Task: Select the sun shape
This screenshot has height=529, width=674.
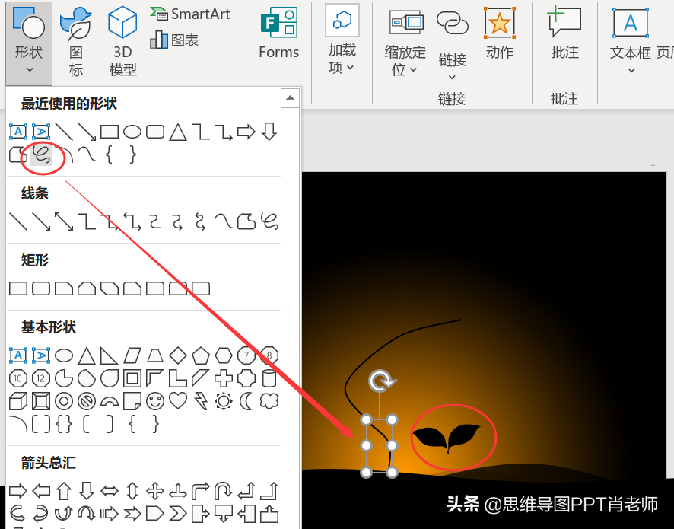Action: pyautogui.click(x=224, y=401)
